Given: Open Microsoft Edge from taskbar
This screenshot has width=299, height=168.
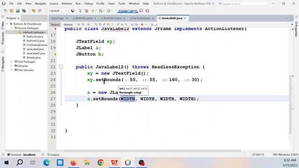Looking at the screenshot, I should 47,163.
